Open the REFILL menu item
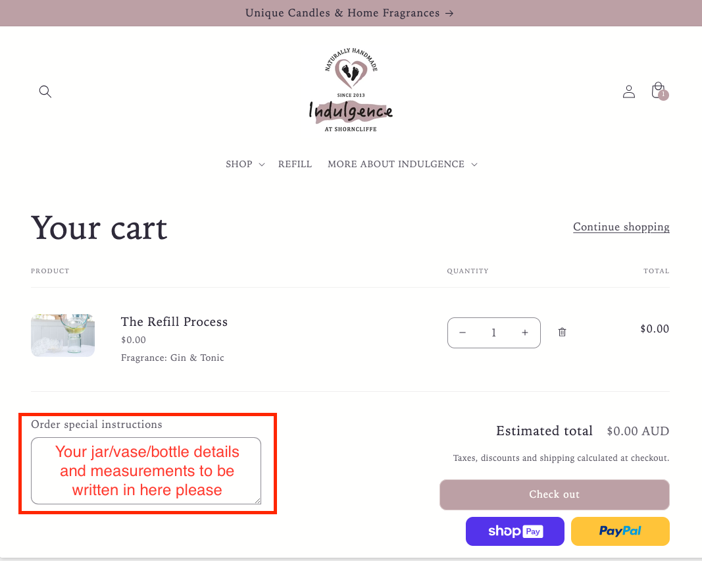Image resolution: width=702 pixels, height=561 pixels. pyautogui.click(x=295, y=164)
